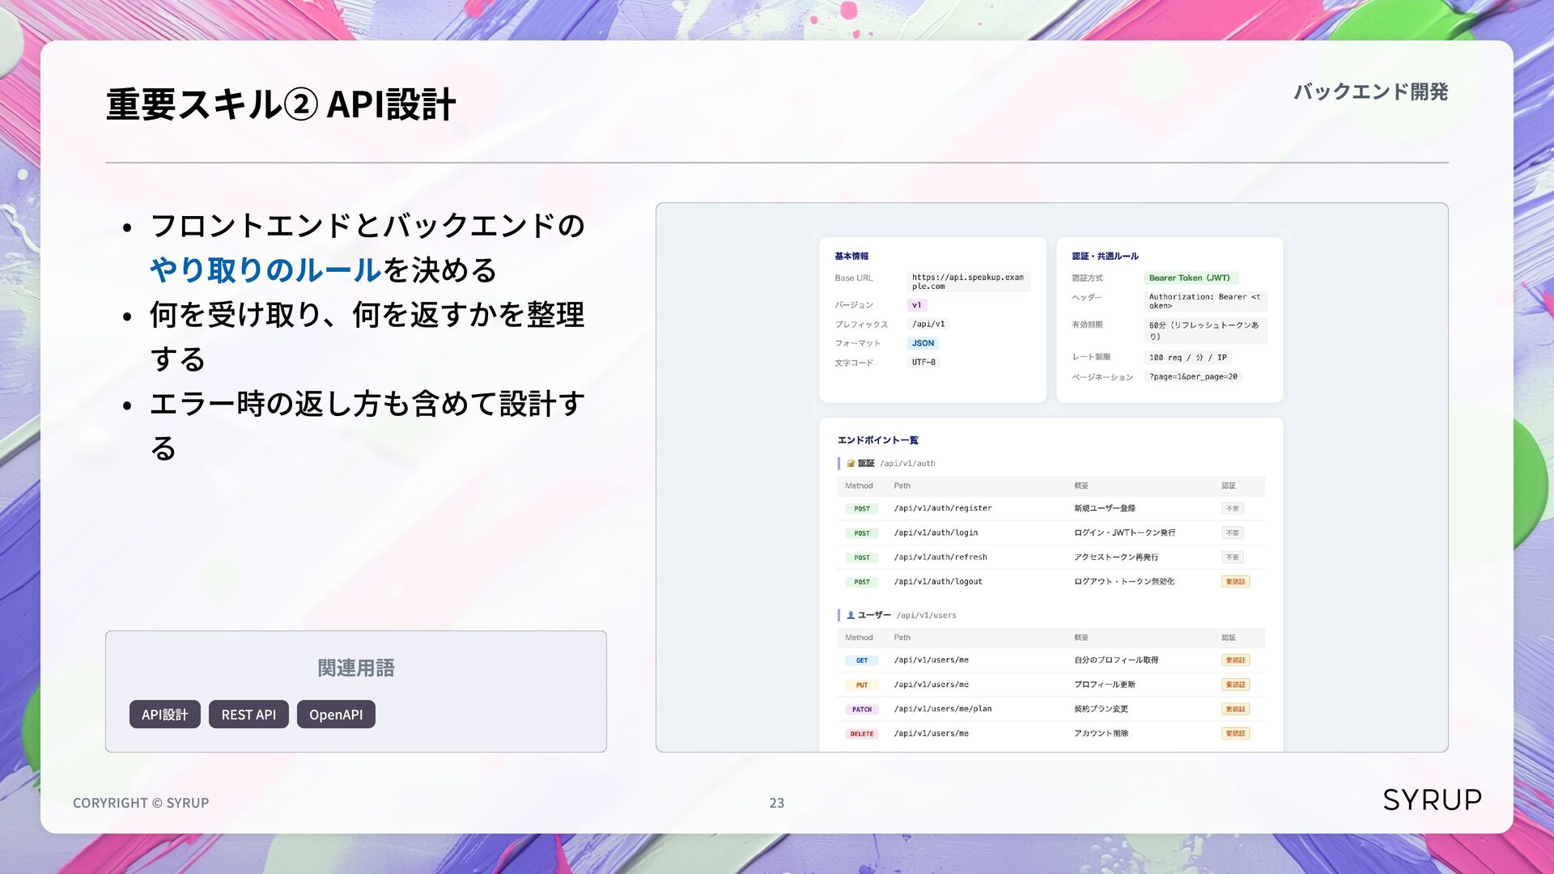The height and width of the screenshot is (874, 1554).
Task: Click the POST badge in the register row
Action: tap(862, 509)
